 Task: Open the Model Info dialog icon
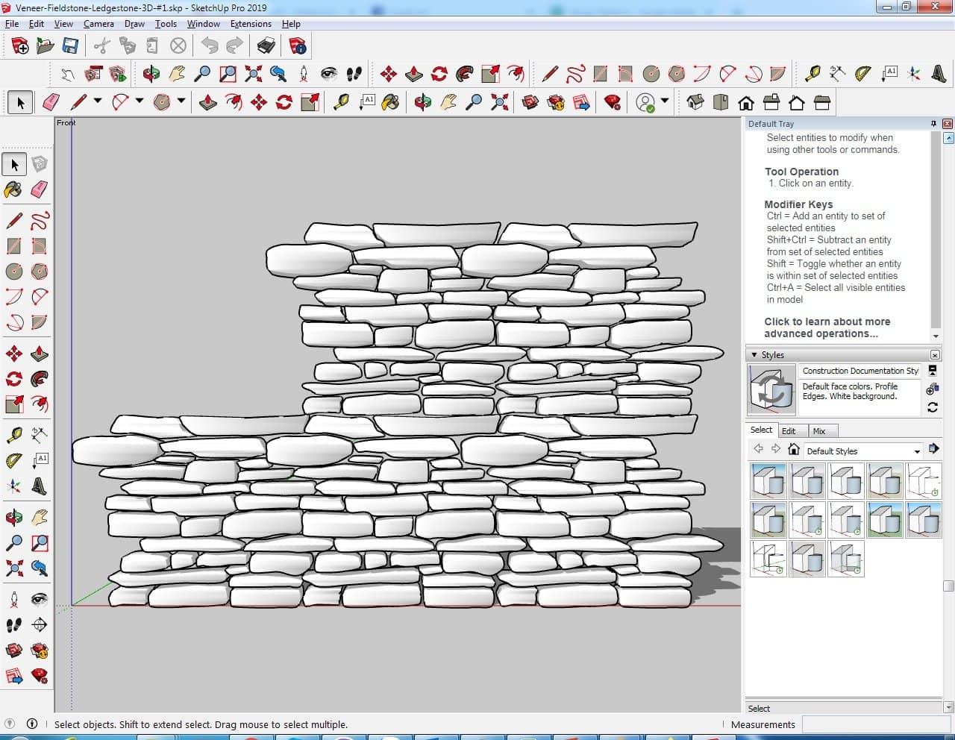pyautogui.click(x=298, y=46)
